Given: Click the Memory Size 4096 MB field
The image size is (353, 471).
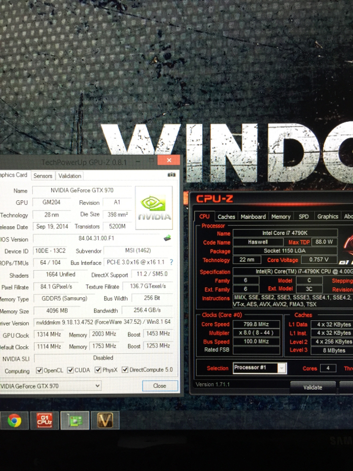Looking at the screenshot, I should (57, 311).
